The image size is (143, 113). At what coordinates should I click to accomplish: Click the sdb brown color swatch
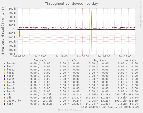pos(4,98)
